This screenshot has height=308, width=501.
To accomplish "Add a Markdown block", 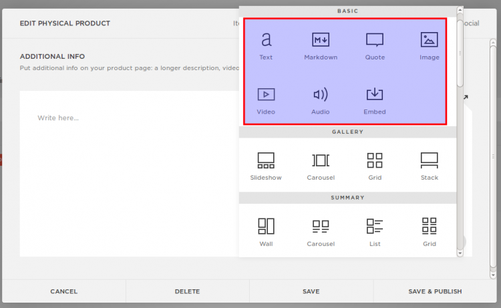I will (321, 46).
